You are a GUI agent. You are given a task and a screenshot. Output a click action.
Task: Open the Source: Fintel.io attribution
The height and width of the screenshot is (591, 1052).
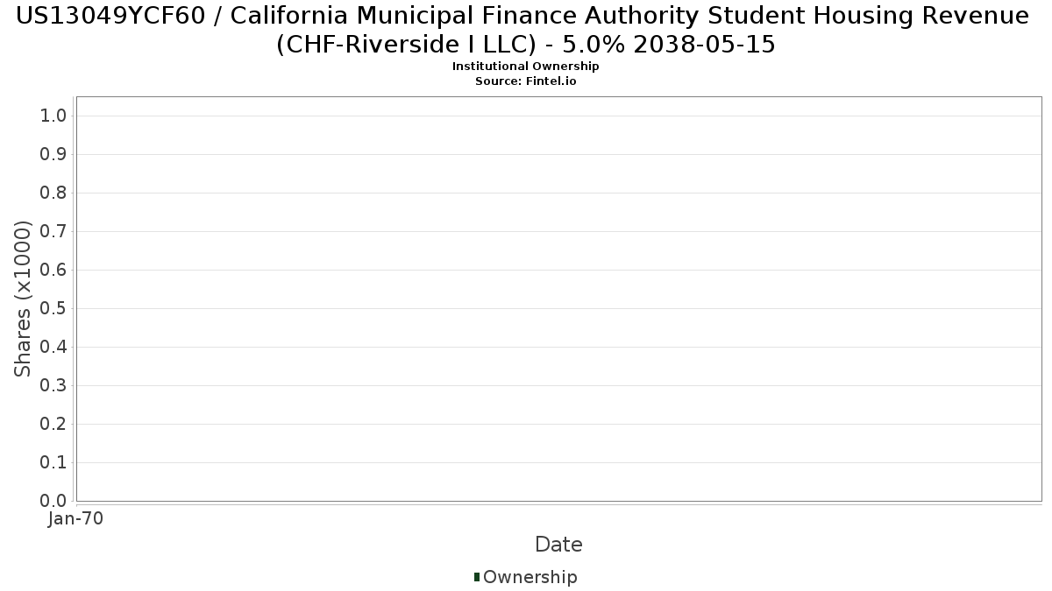526,81
